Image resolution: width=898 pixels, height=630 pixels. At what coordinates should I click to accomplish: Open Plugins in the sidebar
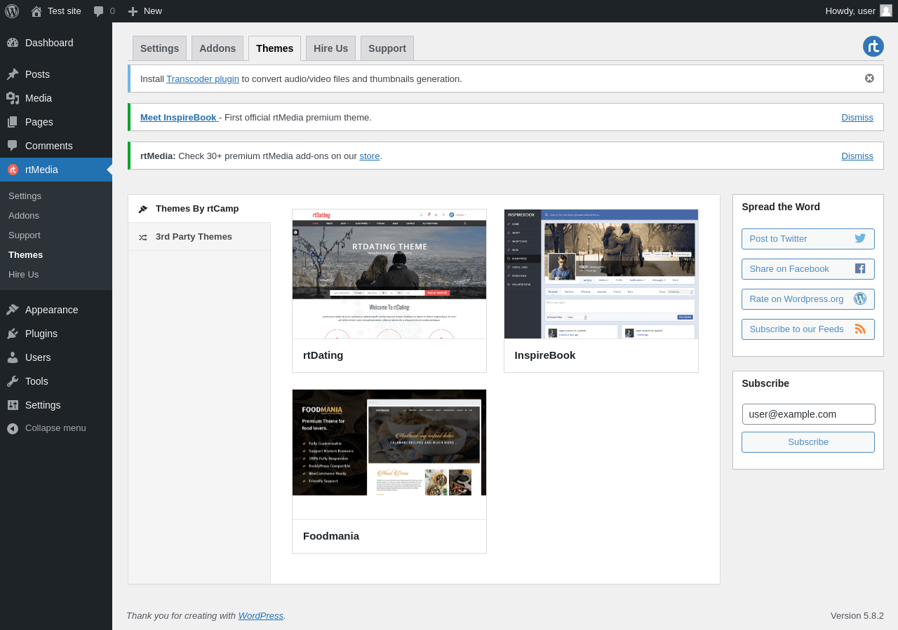click(x=41, y=334)
